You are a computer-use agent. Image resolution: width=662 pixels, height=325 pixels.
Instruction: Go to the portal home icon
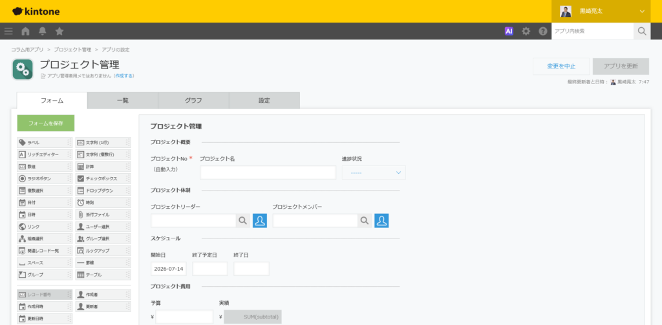coord(25,31)
